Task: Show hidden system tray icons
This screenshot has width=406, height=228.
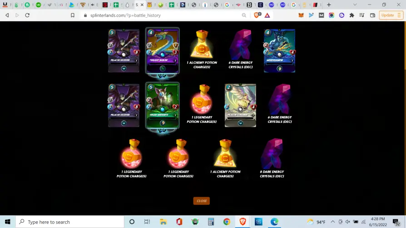Action: coord(333,222)
